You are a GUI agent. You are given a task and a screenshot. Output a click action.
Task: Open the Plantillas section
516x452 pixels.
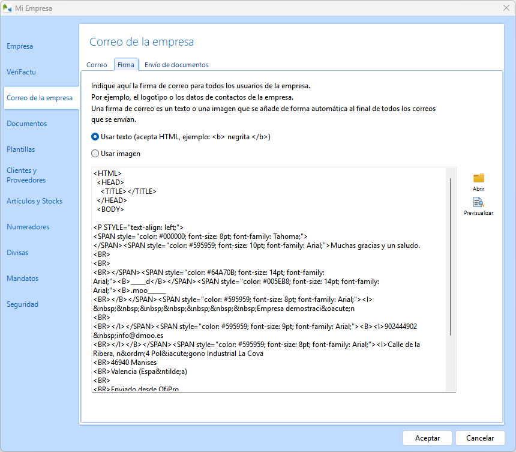23,149
